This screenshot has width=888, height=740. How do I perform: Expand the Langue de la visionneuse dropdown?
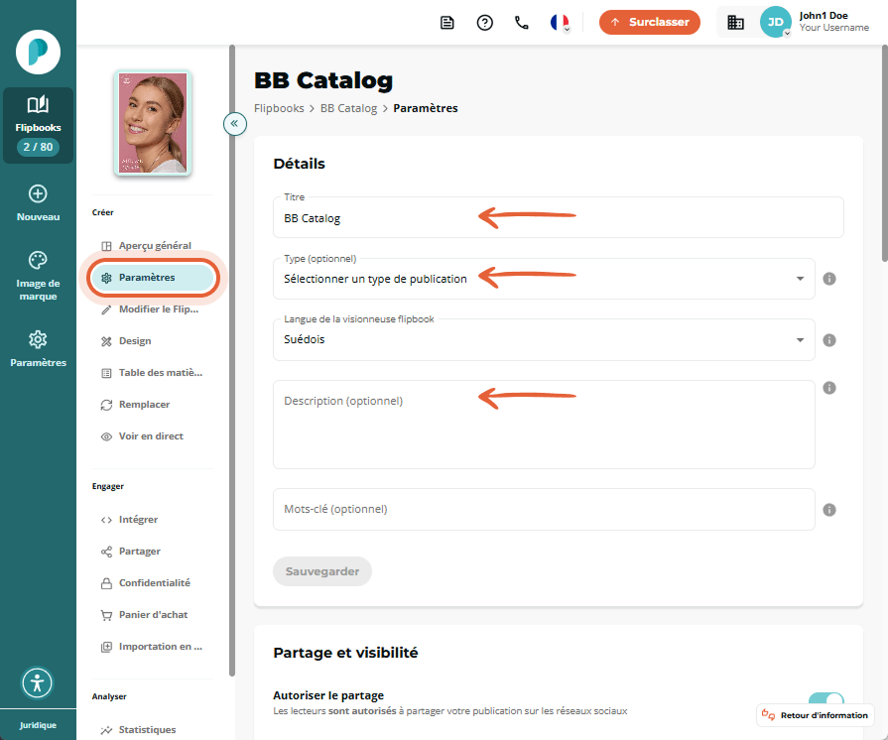pos(544,339)
